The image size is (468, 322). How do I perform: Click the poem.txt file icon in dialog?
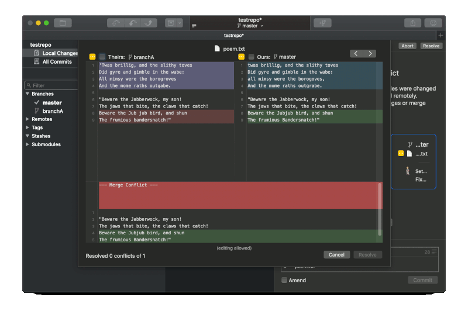pos(217,49)
